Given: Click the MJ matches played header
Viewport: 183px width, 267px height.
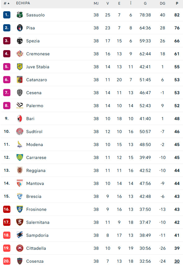Looking at the screenshot, I should tap(96, 3).
